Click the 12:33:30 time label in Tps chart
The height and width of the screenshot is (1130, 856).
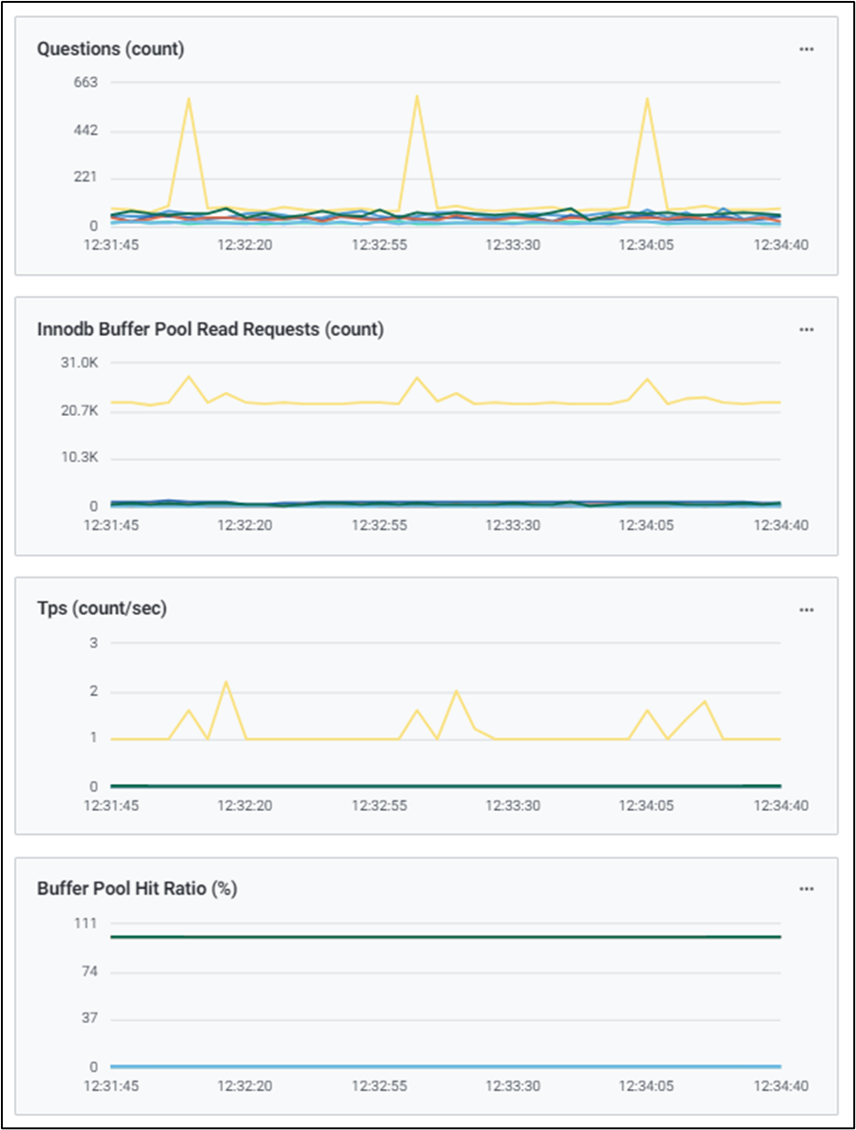(513, 805)
